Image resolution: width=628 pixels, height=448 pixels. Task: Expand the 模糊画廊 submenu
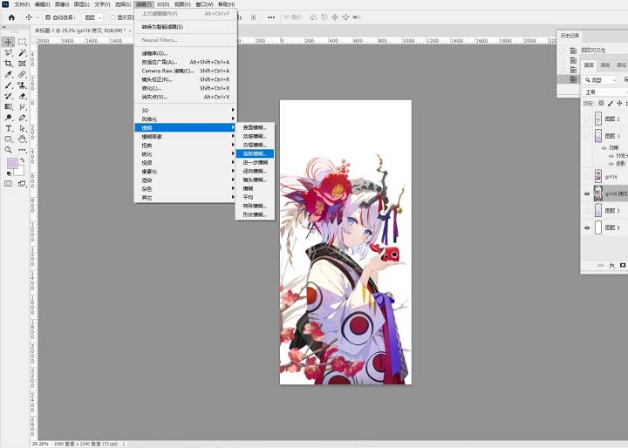tap(186, 137)
